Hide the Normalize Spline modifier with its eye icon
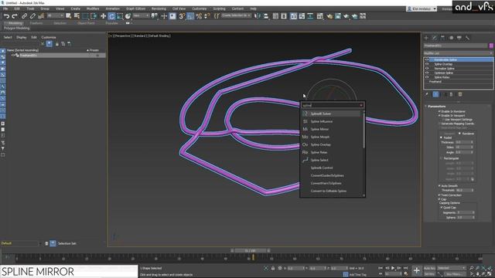Image resolution: width=495 pixels, height=278 pixels. [427, 69]
